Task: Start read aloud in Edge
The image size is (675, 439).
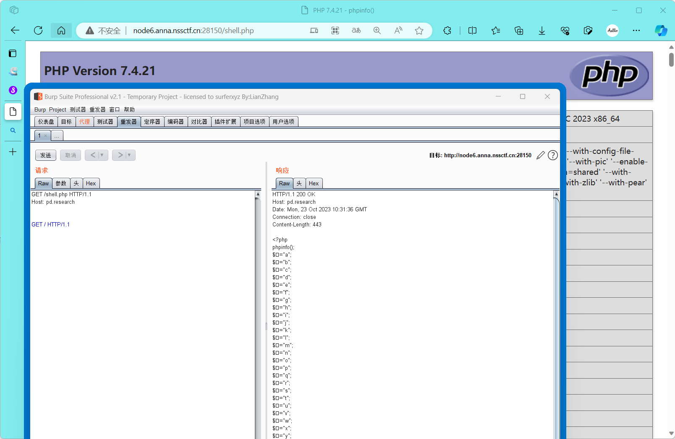Action: [x=398, y=30]
